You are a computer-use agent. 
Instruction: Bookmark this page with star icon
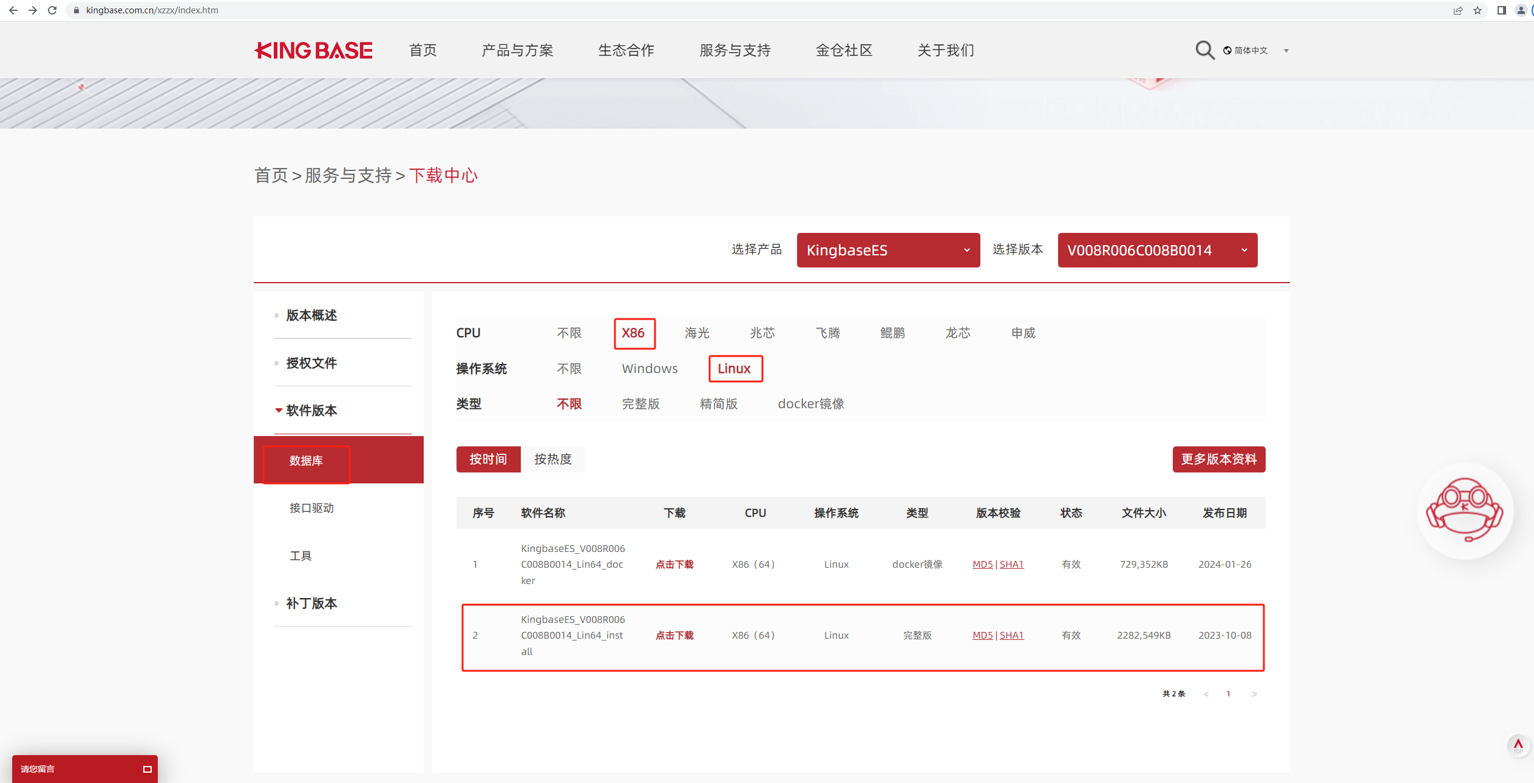coord(1478,10)
